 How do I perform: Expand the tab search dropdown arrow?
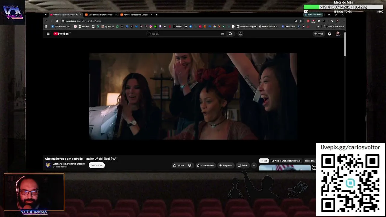[x=46, y=14]
